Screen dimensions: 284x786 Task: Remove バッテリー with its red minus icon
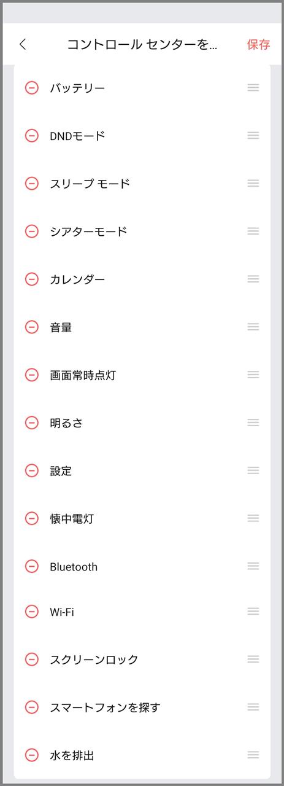tap(32, 88)
